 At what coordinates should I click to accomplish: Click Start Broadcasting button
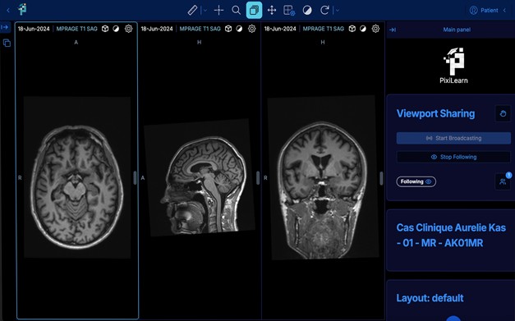[x=453, y=138]
